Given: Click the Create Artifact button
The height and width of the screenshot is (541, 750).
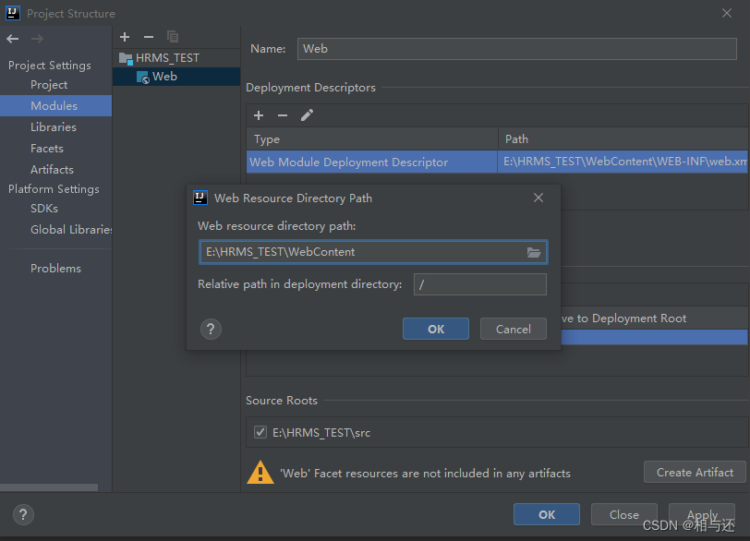Looking at the screenshot, I should click(x=695, y=472).
